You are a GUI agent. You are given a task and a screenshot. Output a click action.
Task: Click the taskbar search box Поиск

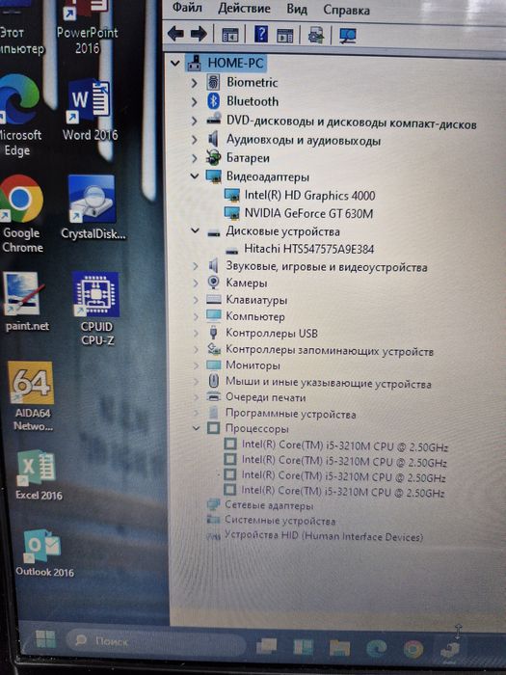(x=155, y=642)
